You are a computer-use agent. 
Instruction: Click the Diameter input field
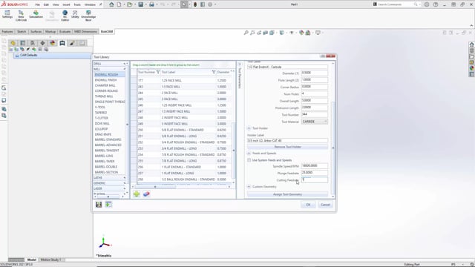315,73
